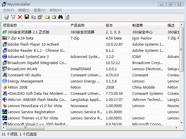Open the 文件(F) menu
The height and width of the screenshot is (139, 186).
point(9,10)
